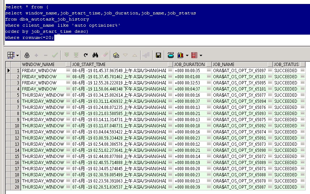Open dropdown arrow beside grid select icon

[17, 56]
